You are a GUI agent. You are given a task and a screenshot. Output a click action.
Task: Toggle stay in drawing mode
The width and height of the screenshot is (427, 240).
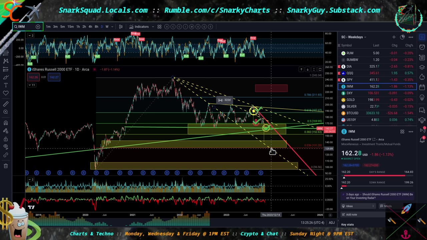coord(6,131)
